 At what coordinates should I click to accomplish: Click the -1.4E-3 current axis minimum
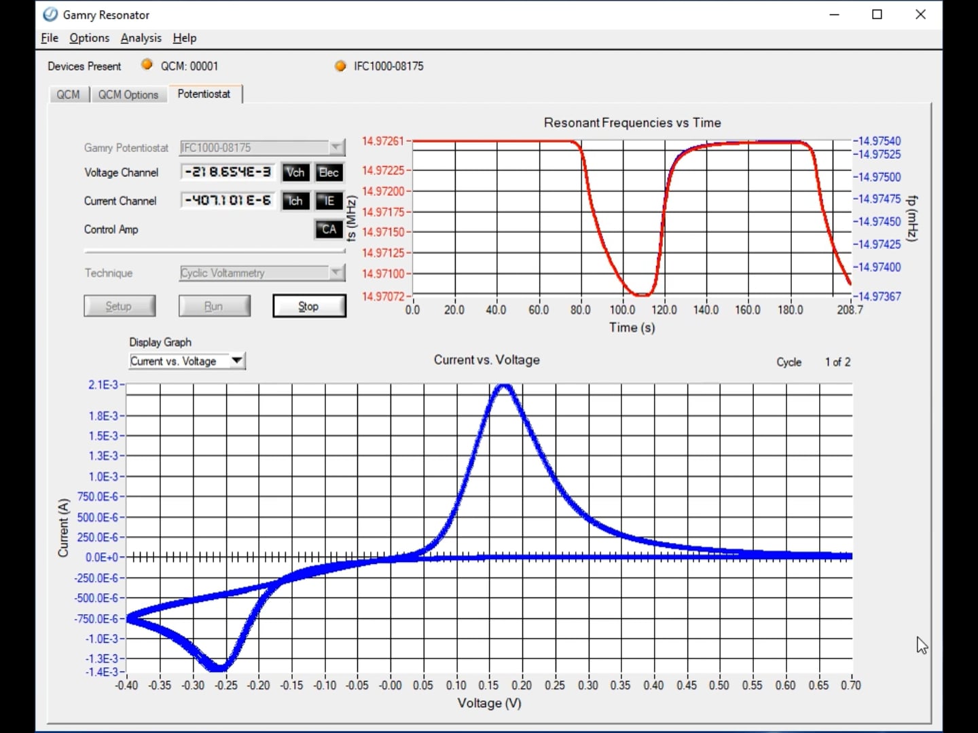[102, 672]
